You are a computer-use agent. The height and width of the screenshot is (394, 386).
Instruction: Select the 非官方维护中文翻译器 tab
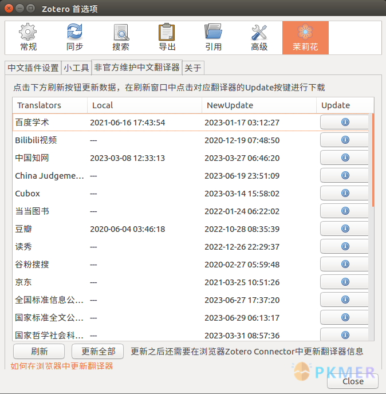coord(137,68)
